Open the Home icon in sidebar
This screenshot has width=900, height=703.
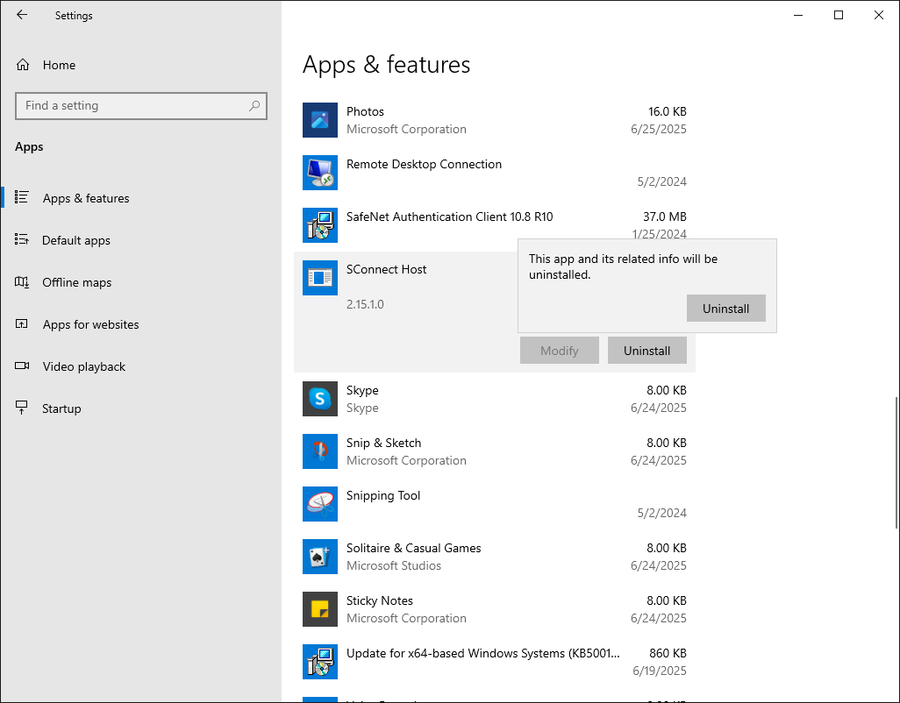(23, 65)
